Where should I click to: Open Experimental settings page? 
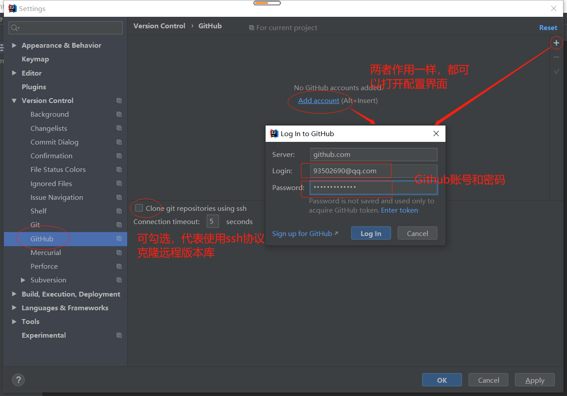[44, 335]
